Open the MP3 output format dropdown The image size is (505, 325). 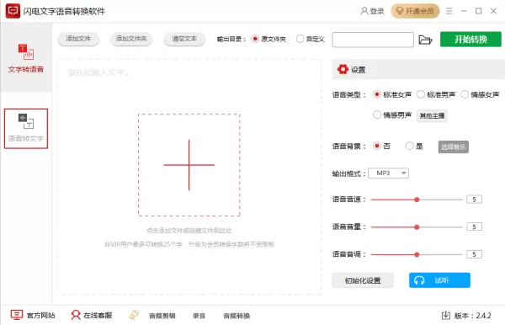click(388, 173)
